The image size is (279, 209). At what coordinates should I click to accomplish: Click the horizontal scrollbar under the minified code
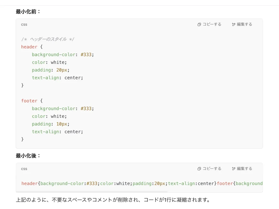point(93,192)
